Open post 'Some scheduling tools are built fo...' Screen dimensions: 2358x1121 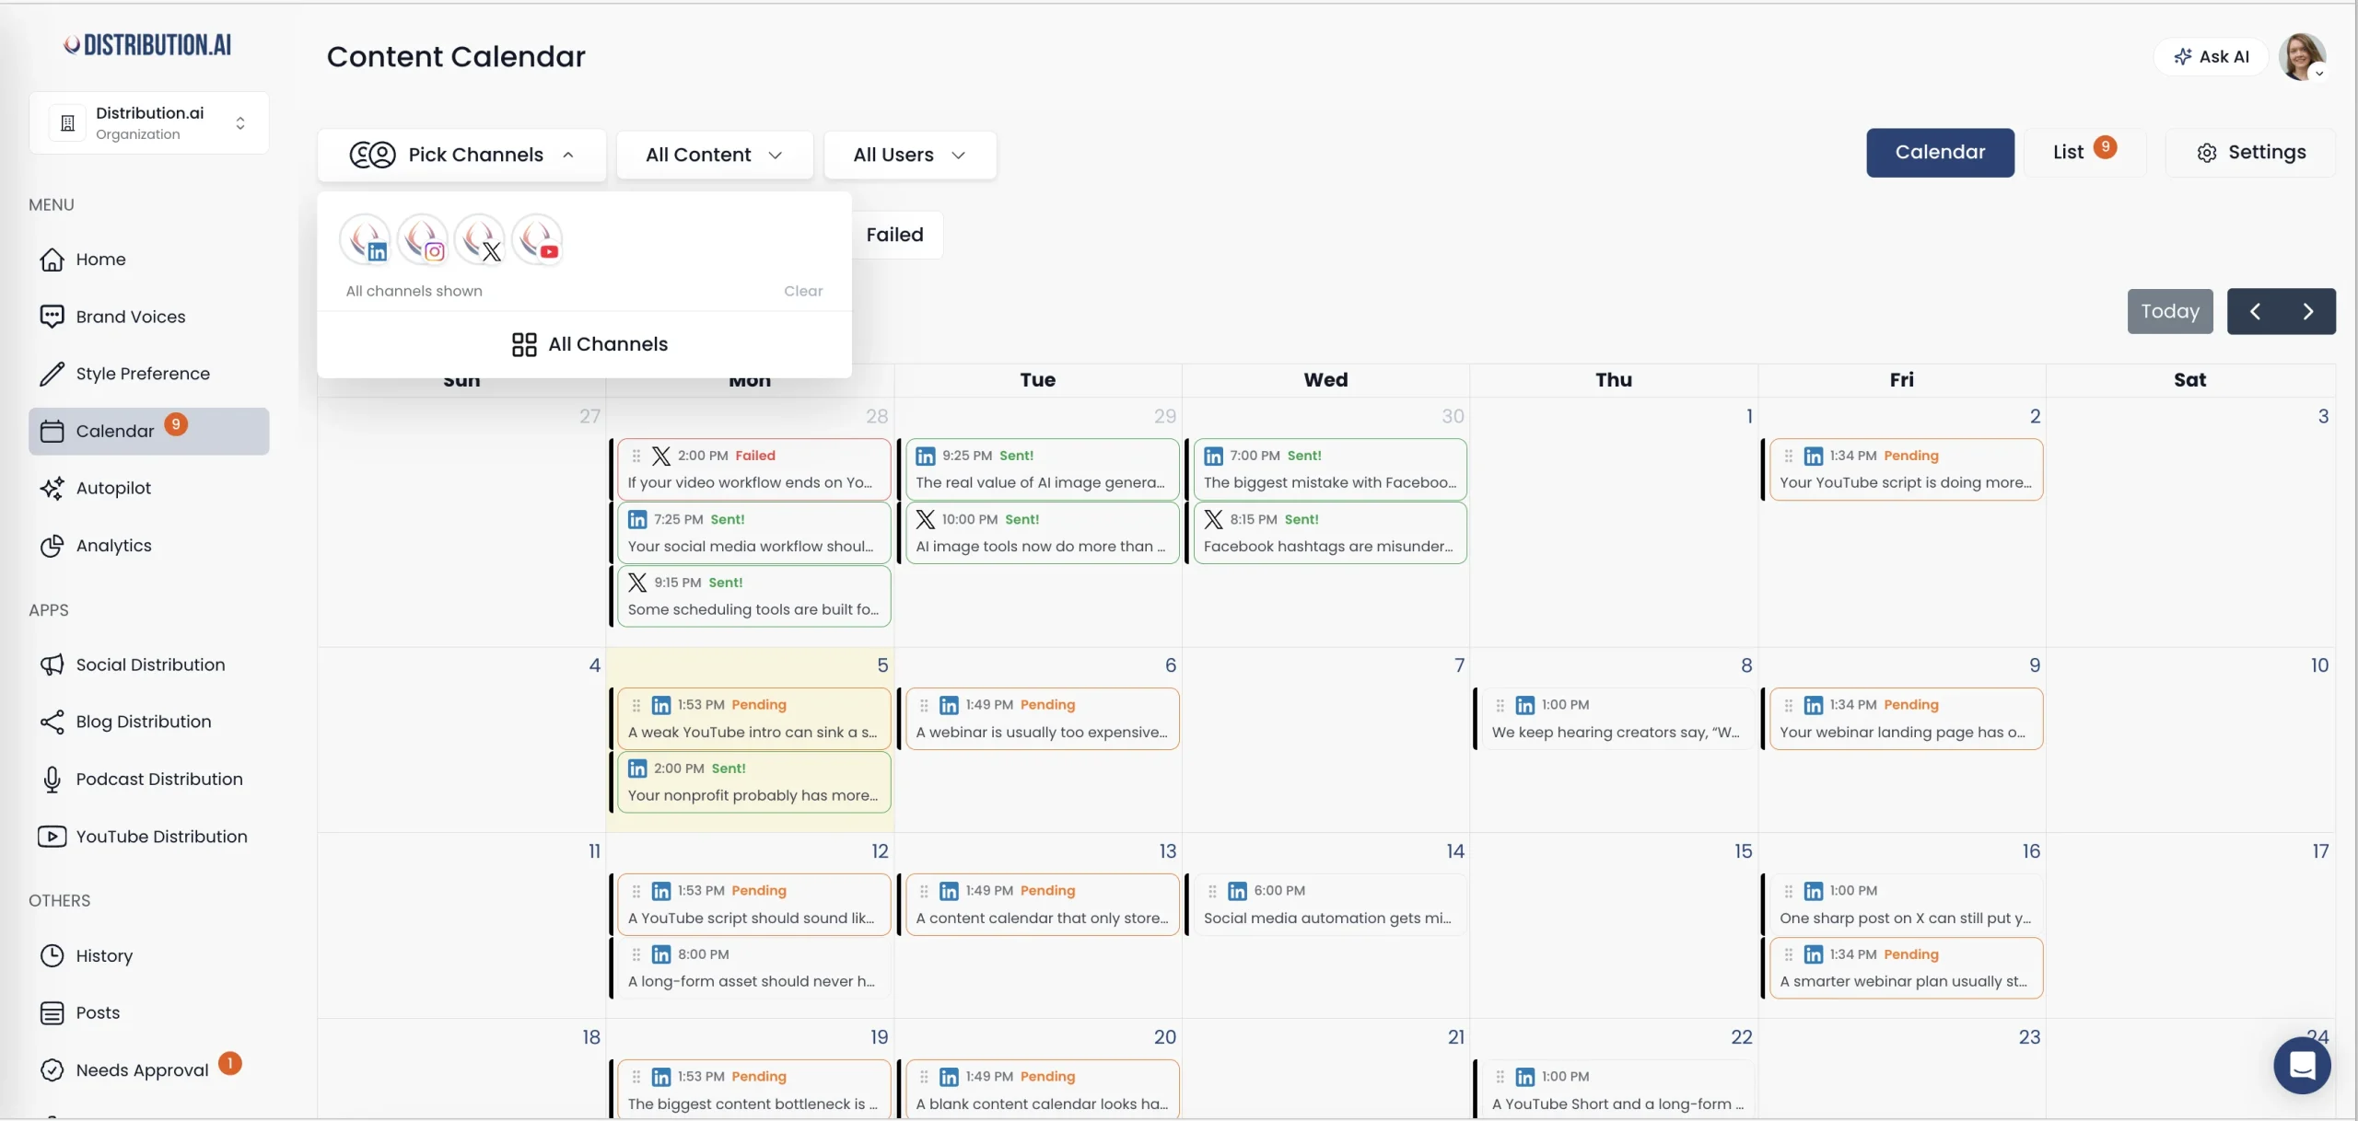click(x=753, y=596)
